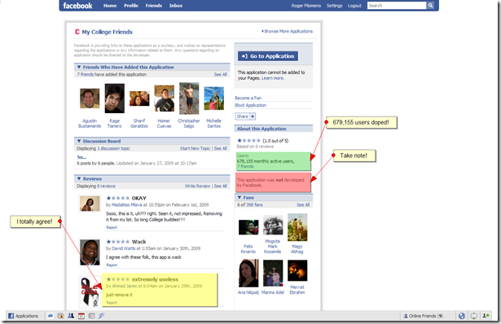
Task: Click Write Review link
Action: tap(197, 186)
